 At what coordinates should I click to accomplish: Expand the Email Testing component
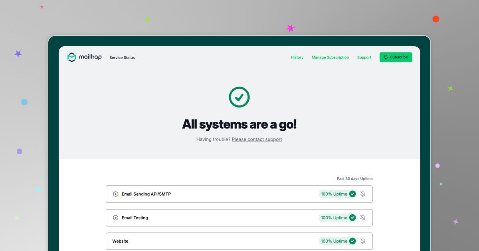(116, 218)
